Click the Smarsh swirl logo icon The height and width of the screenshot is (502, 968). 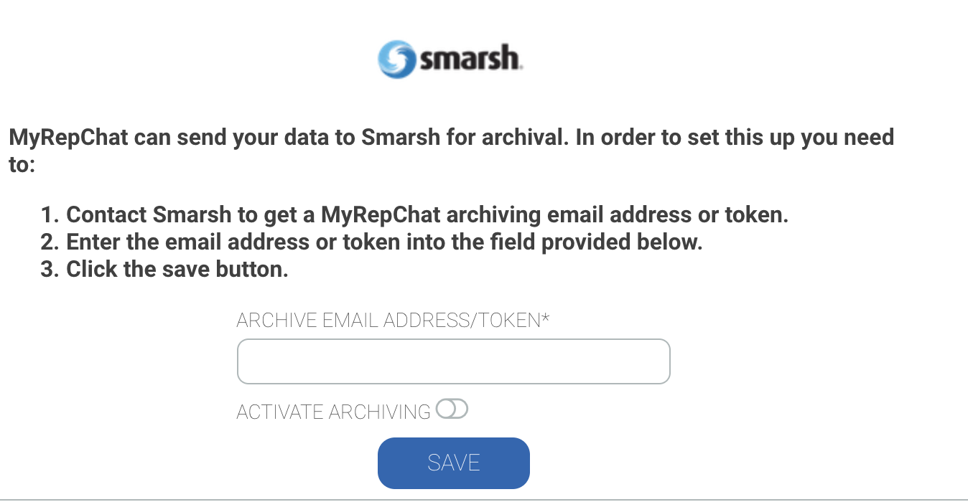point(396,60)
